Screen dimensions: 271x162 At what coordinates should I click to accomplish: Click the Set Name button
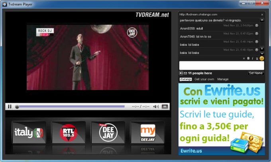point(255,73)
